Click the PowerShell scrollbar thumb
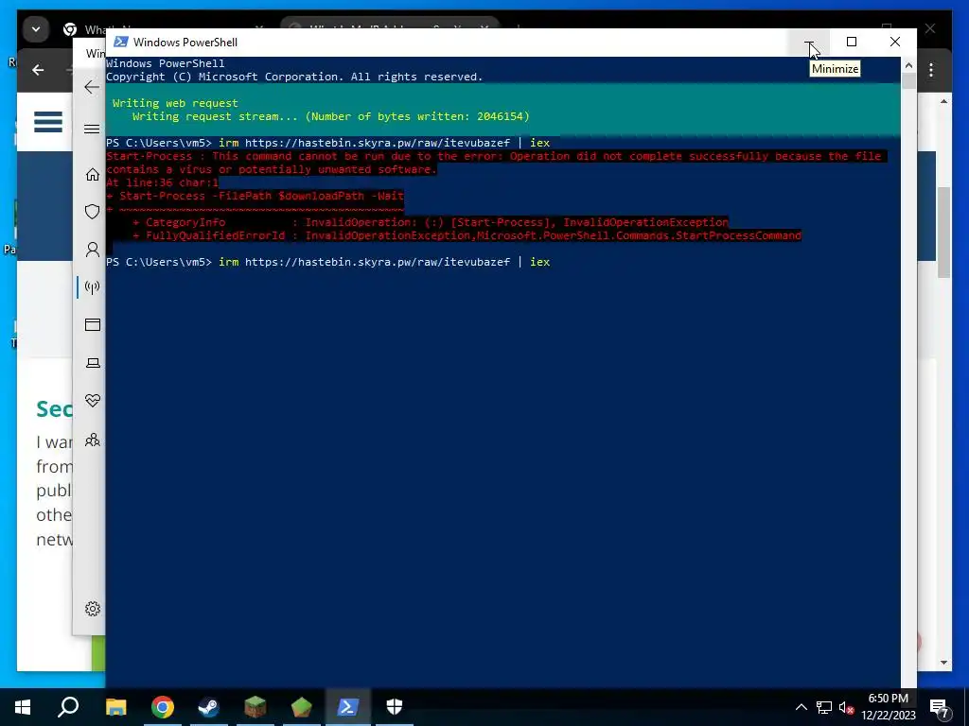969x726 pixels. coord(908,81)
